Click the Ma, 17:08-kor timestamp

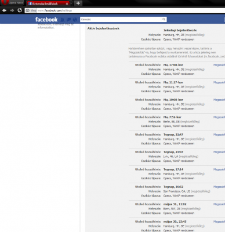[173, 65]
